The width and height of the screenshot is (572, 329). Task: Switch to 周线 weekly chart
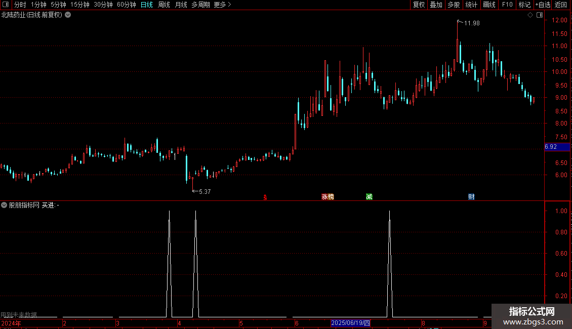(x=164, y=5)
